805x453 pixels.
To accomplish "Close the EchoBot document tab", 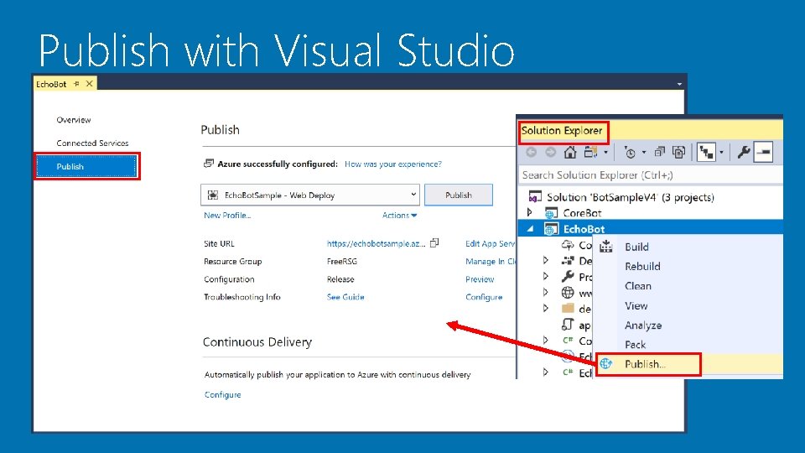I will [90, 83].
